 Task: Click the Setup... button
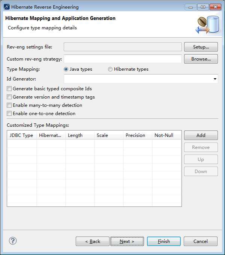(201, 47)
